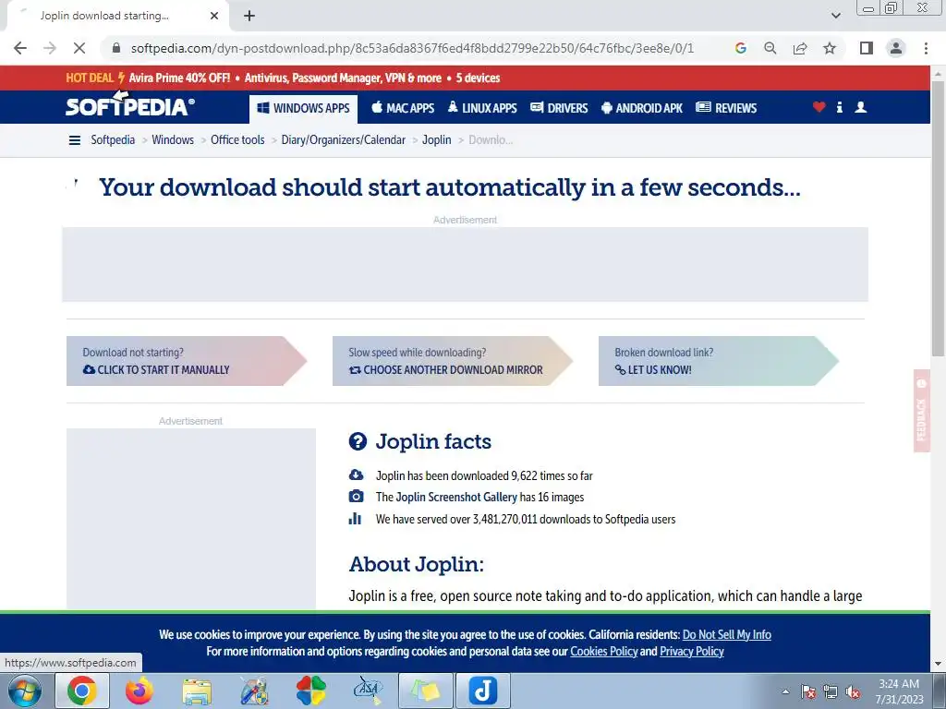Click the info icon in Softpedia header

[839, 107]
